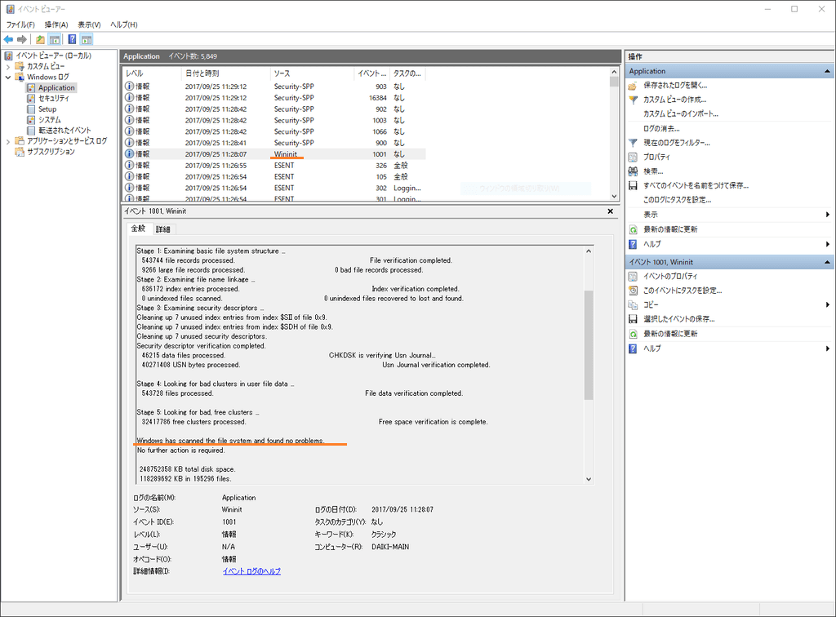Click the Up One Level folder icon
Image resolution: width=836 pixels, height=617 pixels.
[40, 39]
